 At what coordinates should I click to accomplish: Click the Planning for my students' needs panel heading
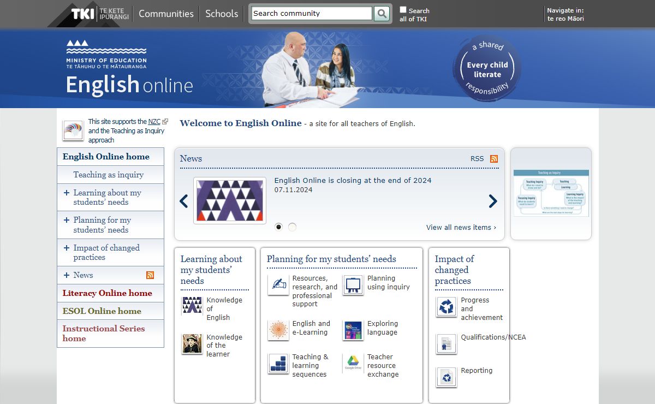[331, 259]
